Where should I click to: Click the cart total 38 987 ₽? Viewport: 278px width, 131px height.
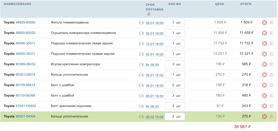click(242, 127)
